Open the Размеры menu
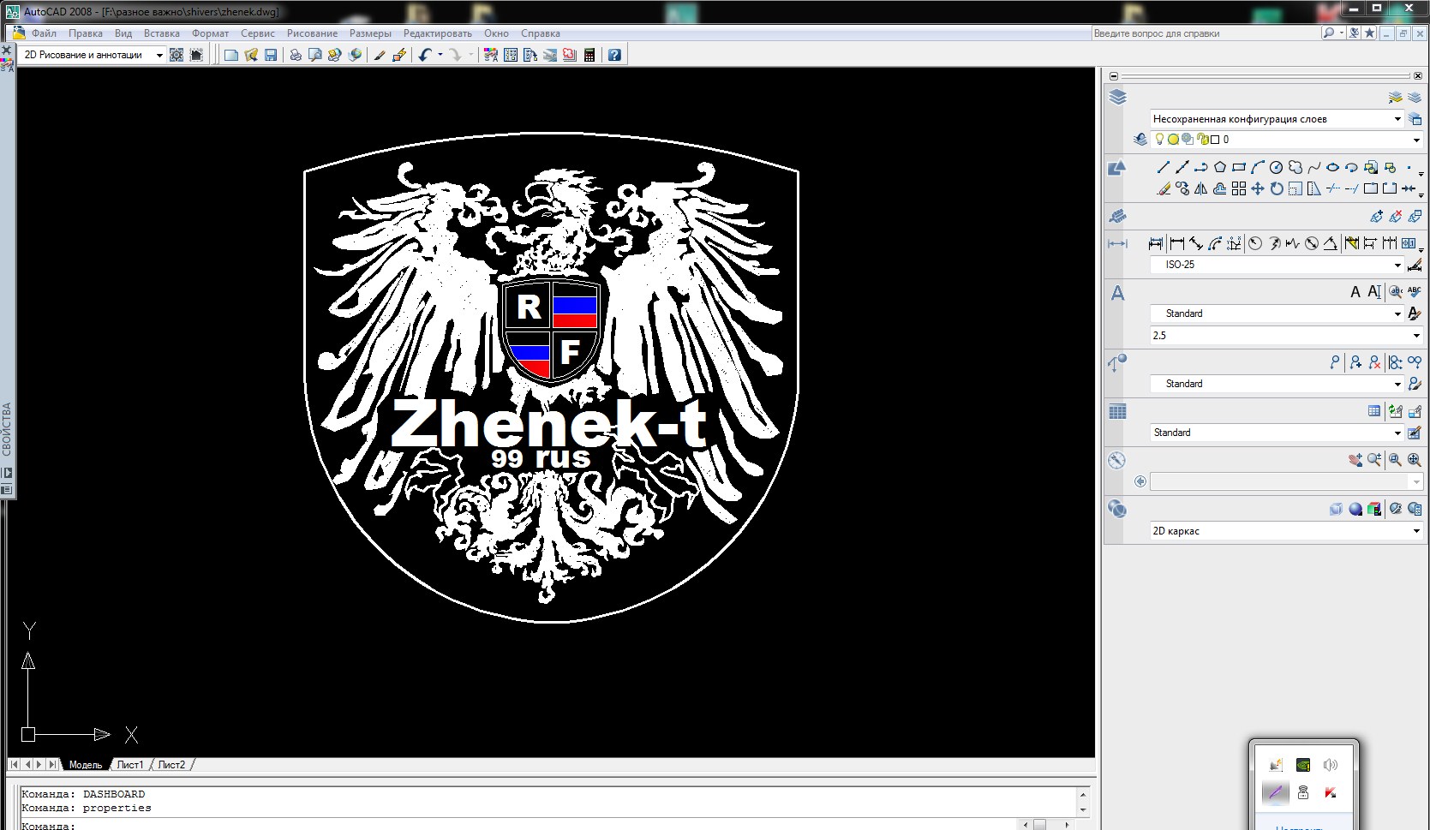The image size is (1430, 830). point(370,33)
